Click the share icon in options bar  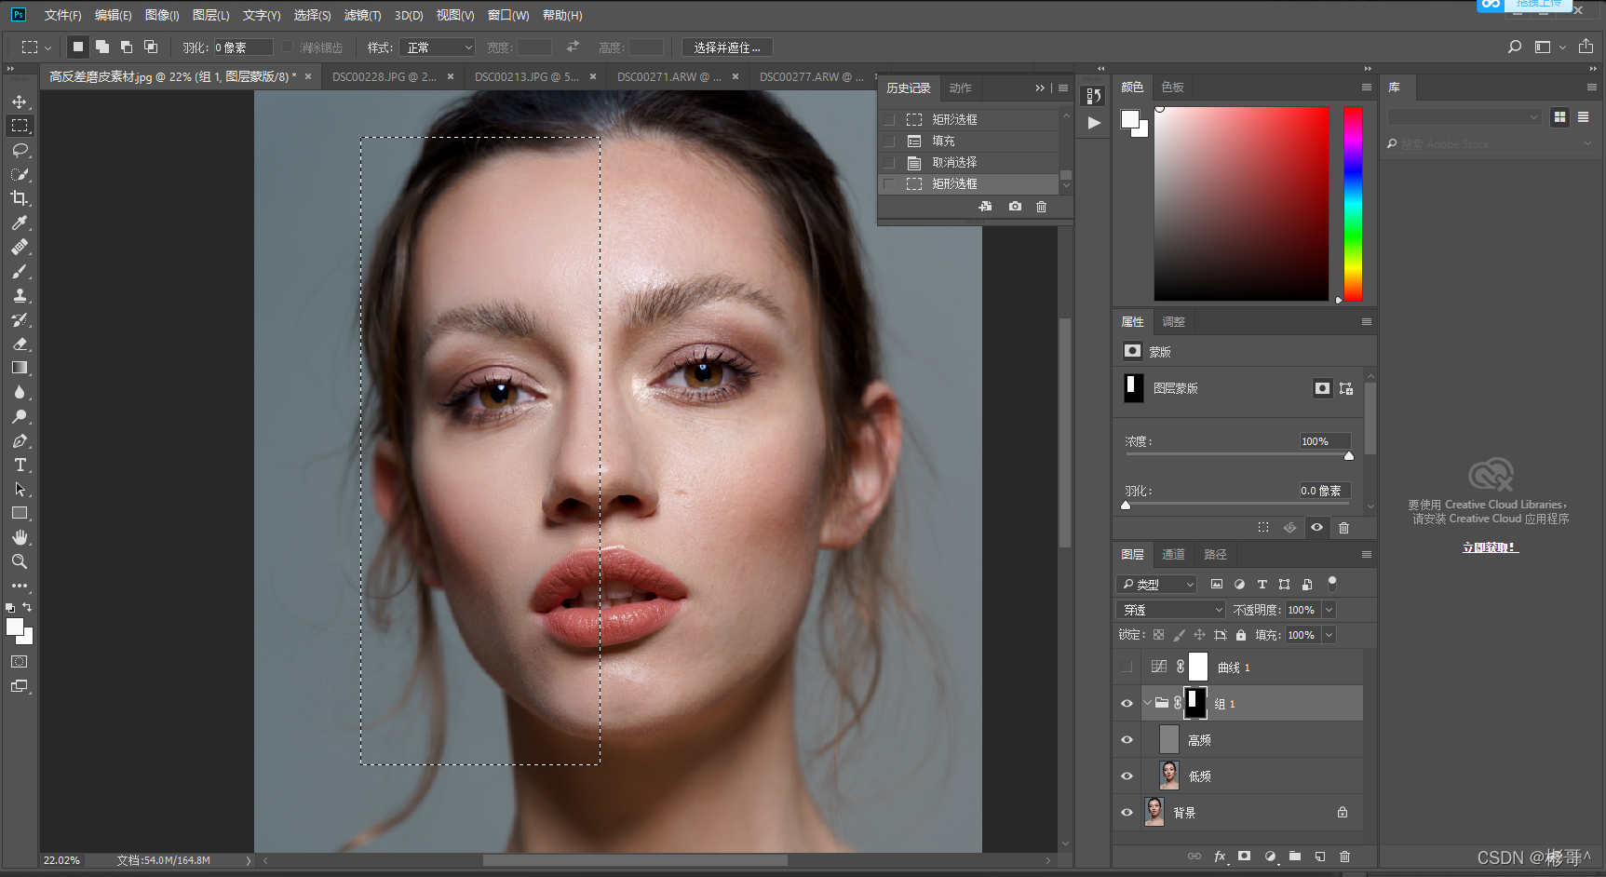point(1586,47)
